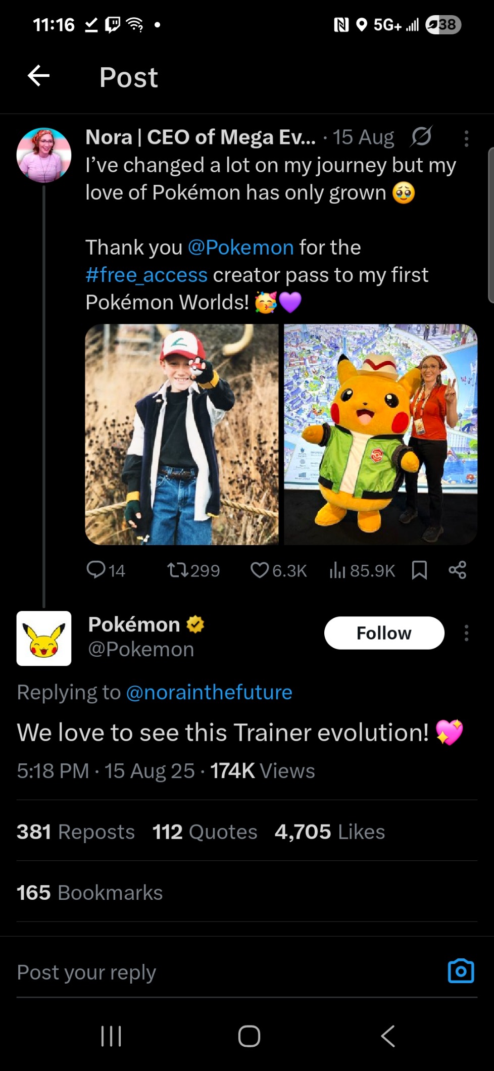View the 381 Reposts list
Image resolution: width=494 pixels, height=1071 pixels.
click(x=76, y=832)
